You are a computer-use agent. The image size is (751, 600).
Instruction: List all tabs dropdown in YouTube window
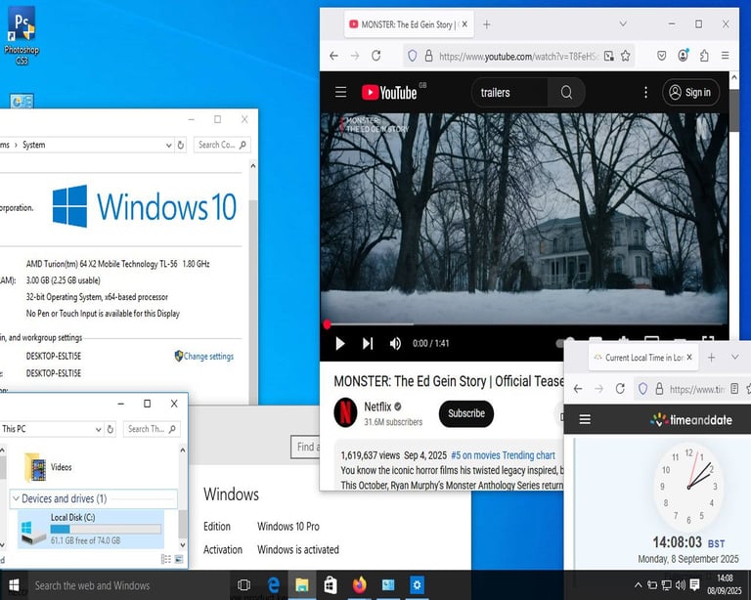(x=623, y=23)
